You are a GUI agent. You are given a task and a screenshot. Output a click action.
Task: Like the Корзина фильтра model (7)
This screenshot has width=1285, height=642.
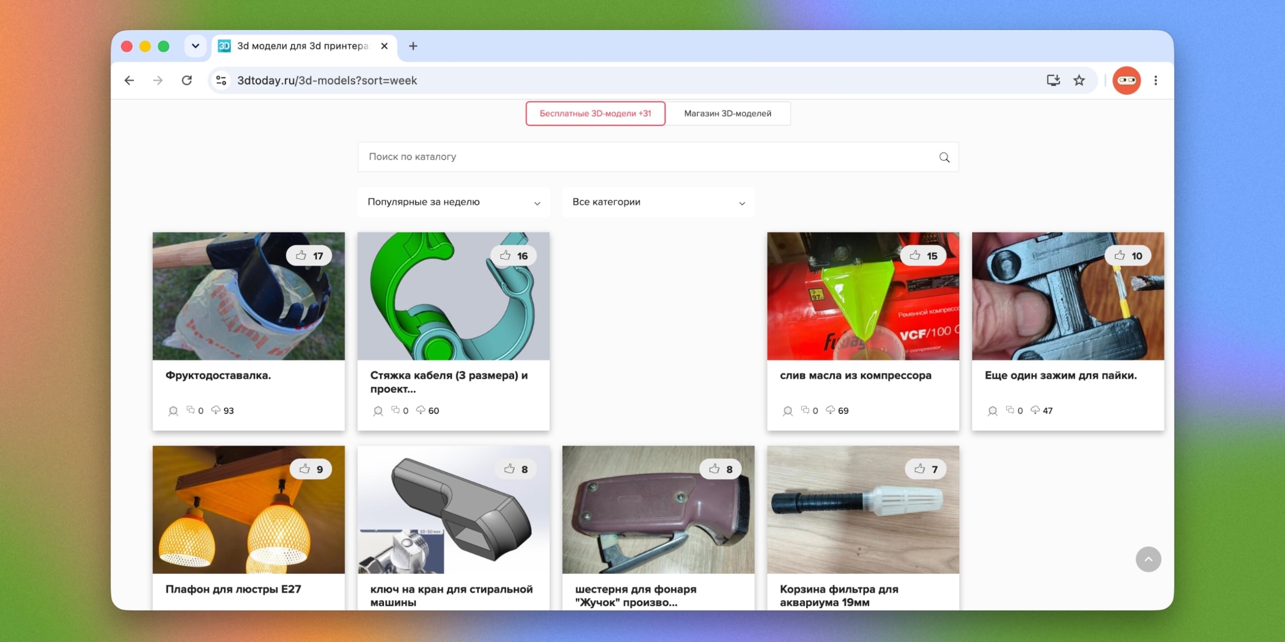coord(926,469)
